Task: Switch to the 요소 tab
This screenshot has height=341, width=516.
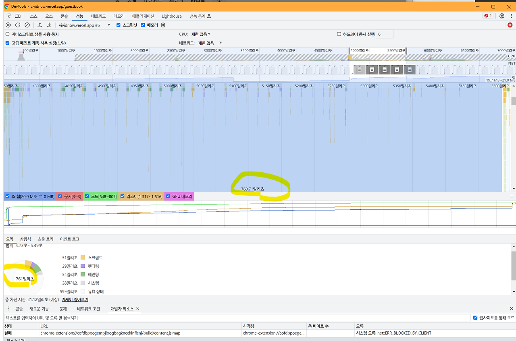Action: 49,16
